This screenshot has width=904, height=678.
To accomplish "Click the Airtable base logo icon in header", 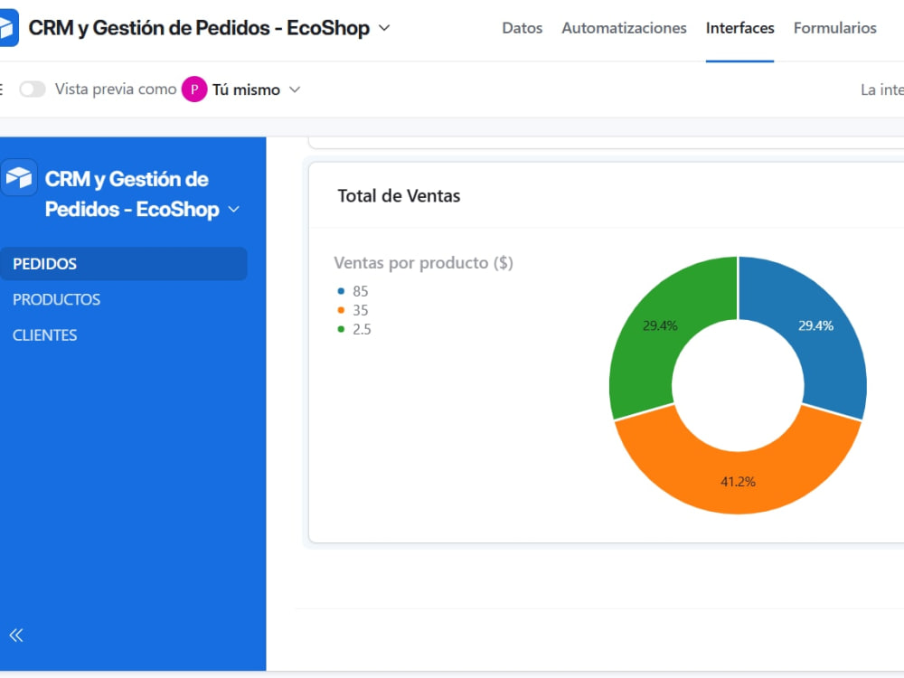I will pyautogui.click(x=9, y=28).
